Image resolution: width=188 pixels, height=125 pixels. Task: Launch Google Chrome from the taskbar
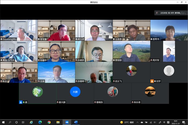(x=49, y=122)
